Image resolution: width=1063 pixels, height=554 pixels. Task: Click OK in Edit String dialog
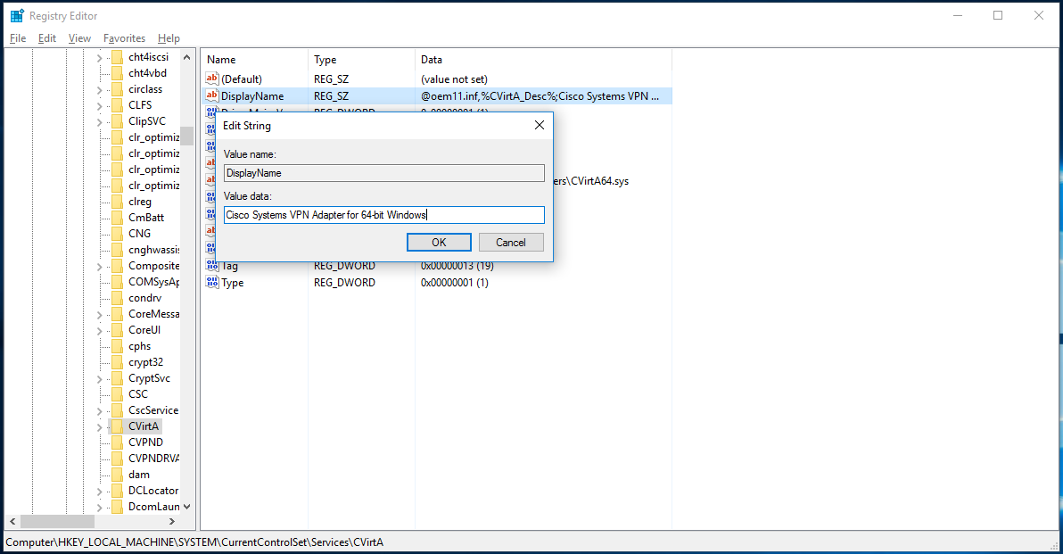[439, 242]
